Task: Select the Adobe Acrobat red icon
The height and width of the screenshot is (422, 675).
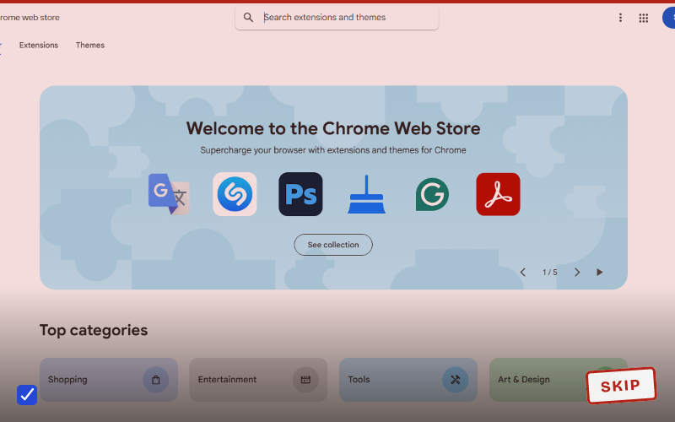Action: [498, 194]
